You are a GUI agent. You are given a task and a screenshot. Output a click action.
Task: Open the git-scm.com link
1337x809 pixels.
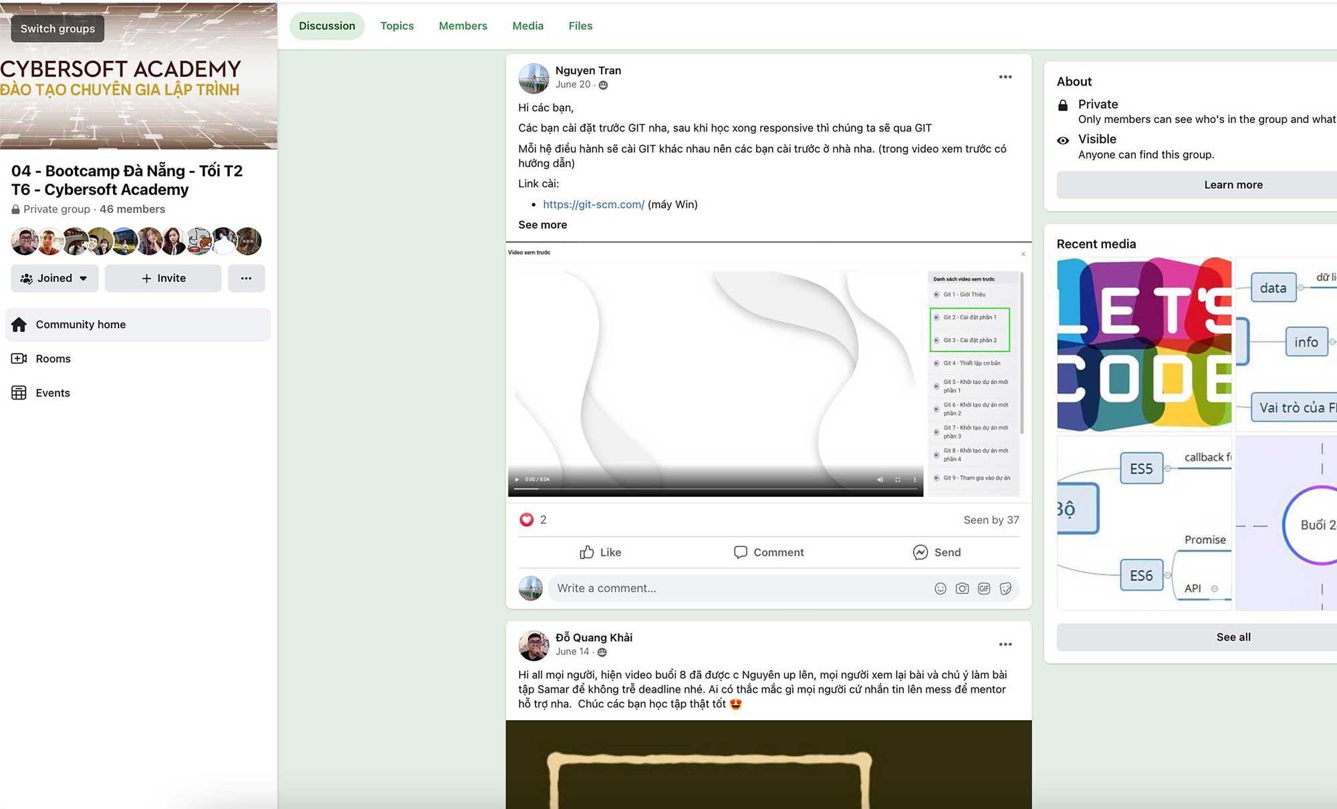click(594, 204)
